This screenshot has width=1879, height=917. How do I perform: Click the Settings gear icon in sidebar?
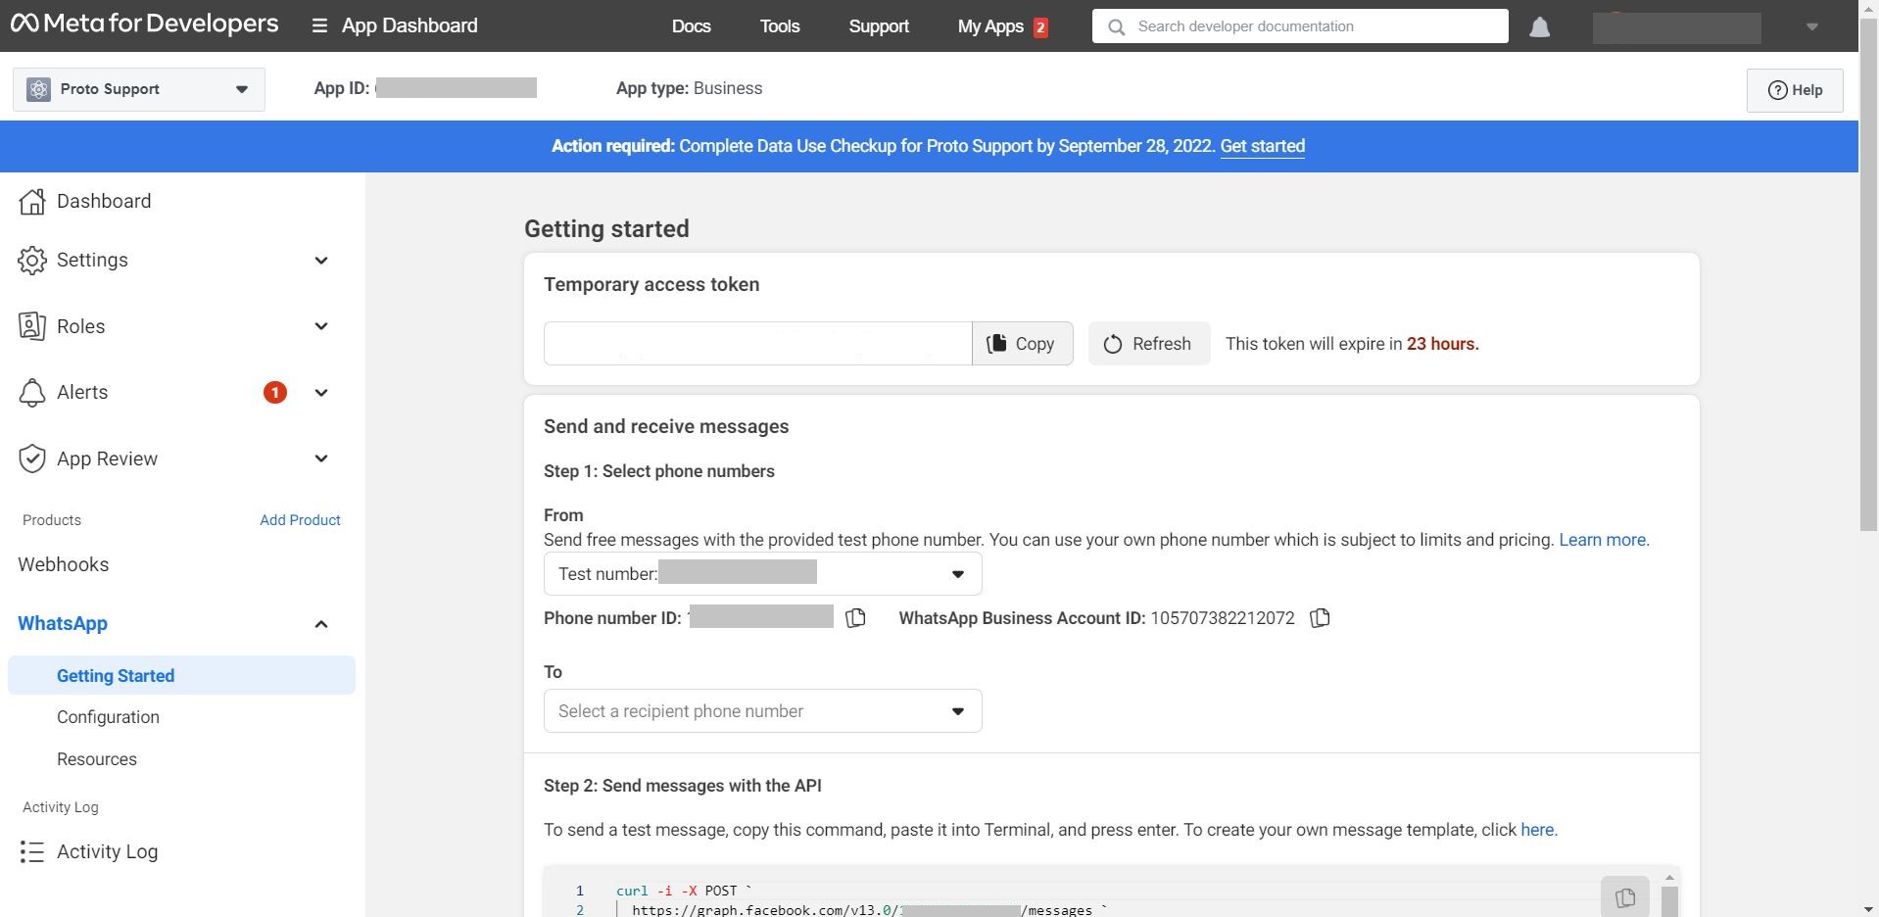click(32, 261)
